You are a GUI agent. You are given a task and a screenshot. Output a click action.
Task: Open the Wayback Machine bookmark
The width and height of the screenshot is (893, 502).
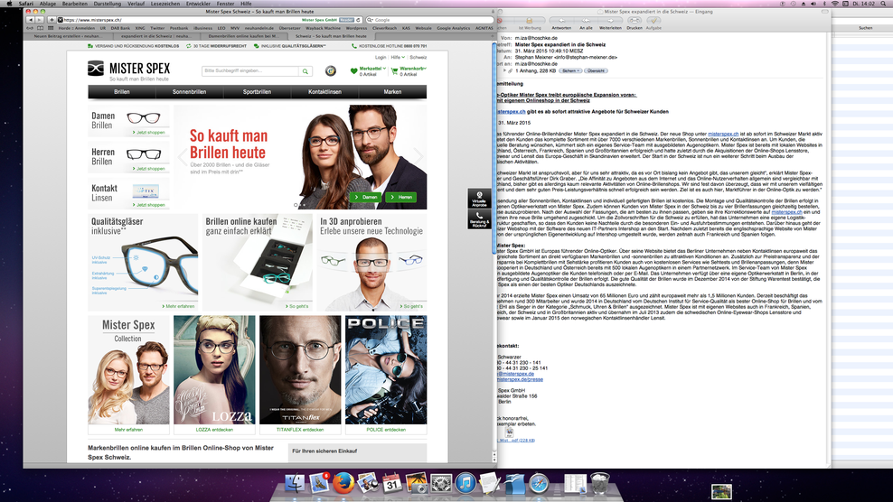pyautogui.click(x=323, y=28)
